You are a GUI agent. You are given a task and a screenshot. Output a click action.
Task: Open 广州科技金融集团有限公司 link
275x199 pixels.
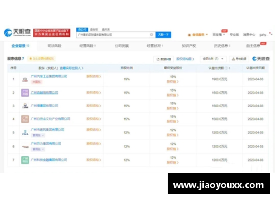click(49, 160)
